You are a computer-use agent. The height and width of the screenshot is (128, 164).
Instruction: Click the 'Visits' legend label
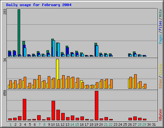(x=160, y=69)
